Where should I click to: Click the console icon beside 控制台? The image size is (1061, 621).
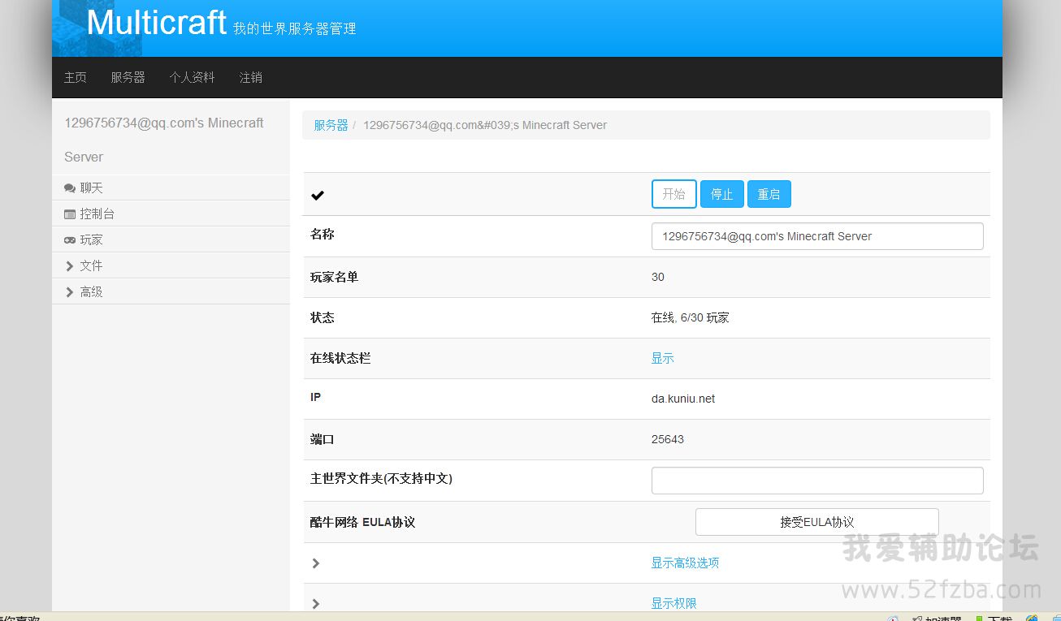tap(70, 213)
